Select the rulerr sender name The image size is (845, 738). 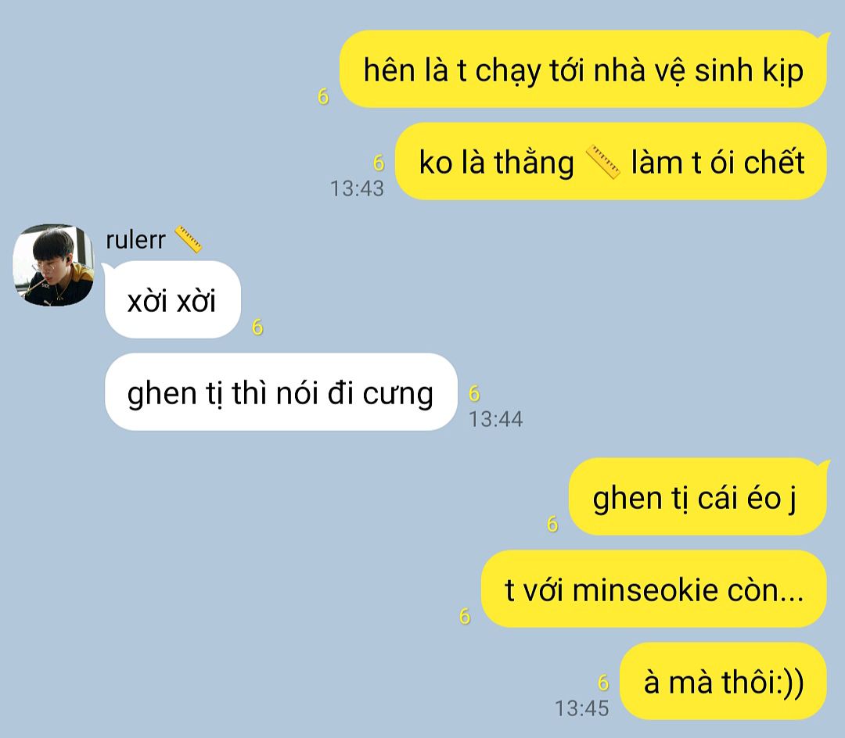135,240
